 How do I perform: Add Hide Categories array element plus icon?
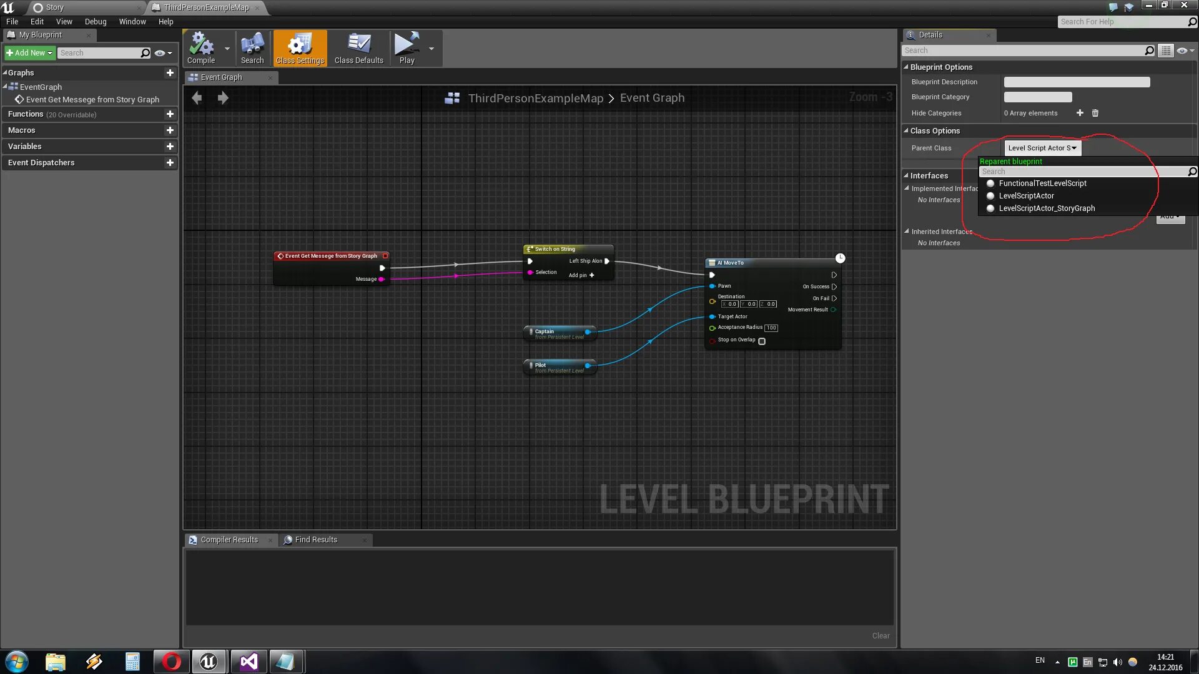click(x=1080, y=113)
